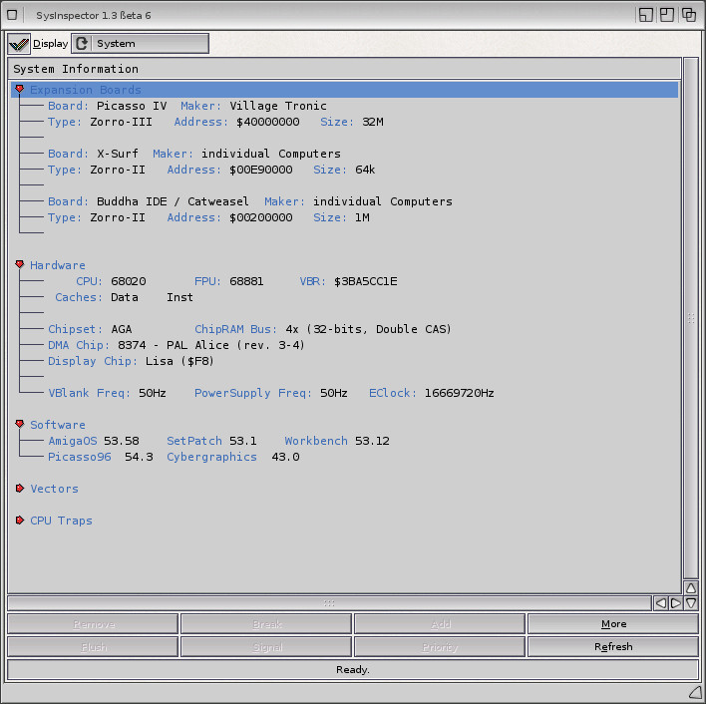Click the scroll right arrow
The height and width of the screenshot is (704, 706).
pos(676,603)
